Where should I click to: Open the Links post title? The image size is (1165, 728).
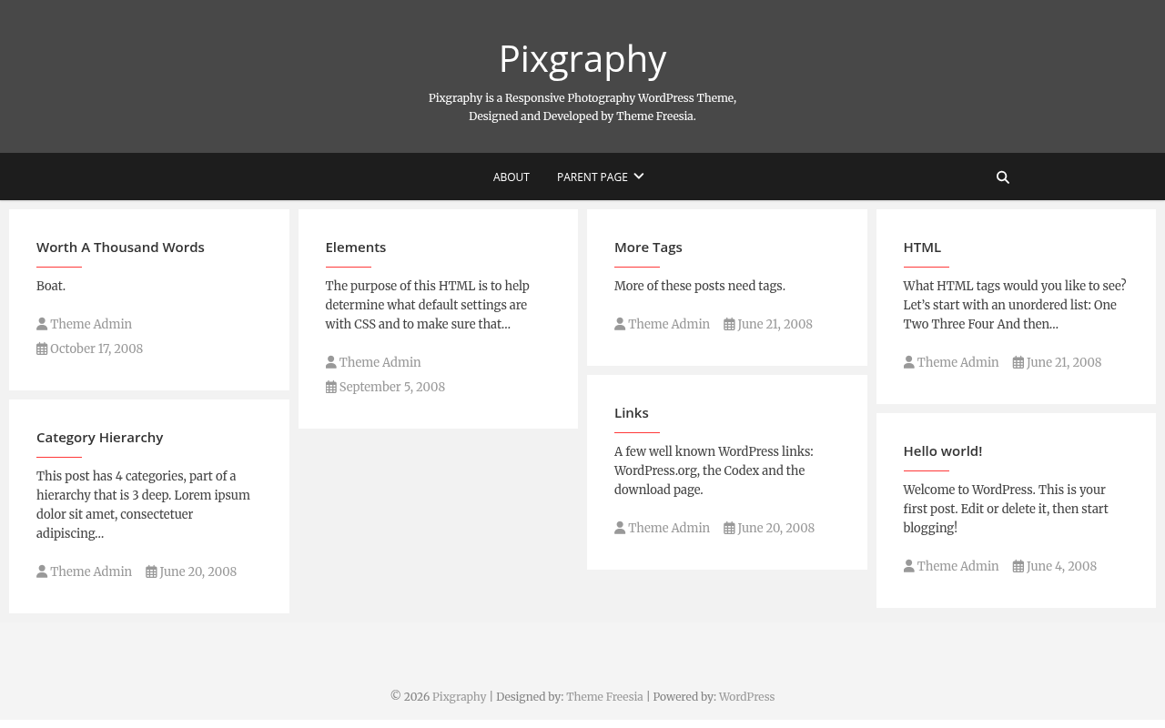tap(632, 412)
